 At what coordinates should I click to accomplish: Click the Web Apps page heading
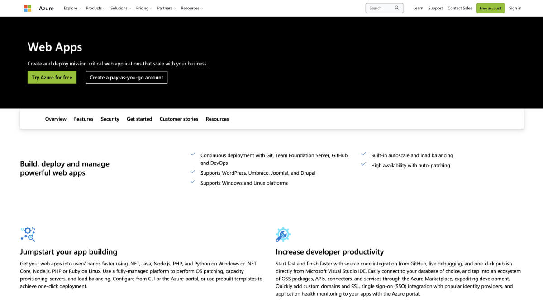pos(55,47)
